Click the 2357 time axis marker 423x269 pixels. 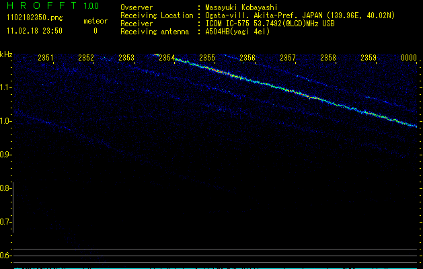click(288, 58)
